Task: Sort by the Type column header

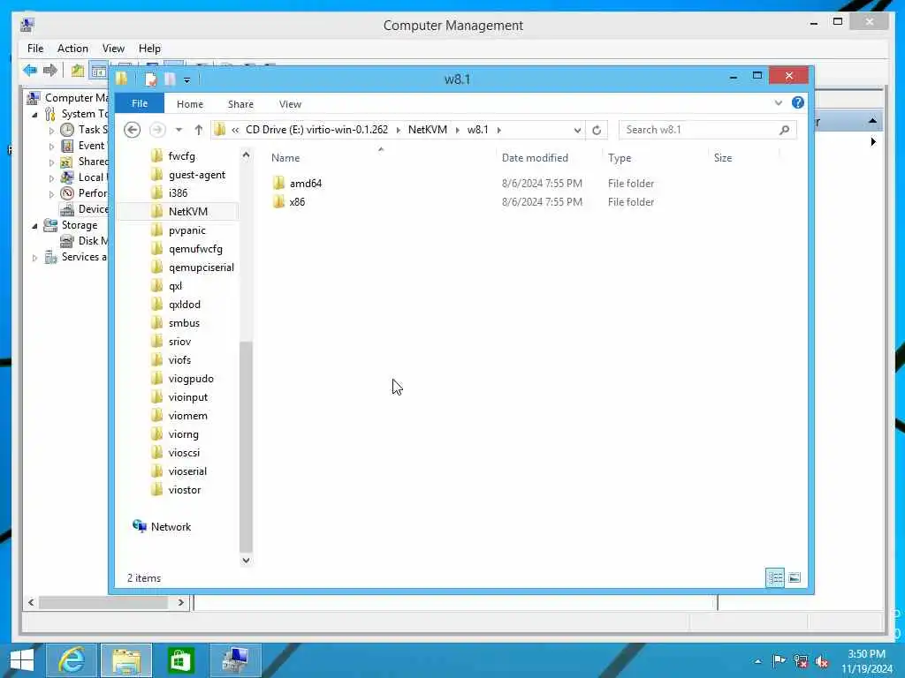Action: pyautogui.click(x=655, y=157)
